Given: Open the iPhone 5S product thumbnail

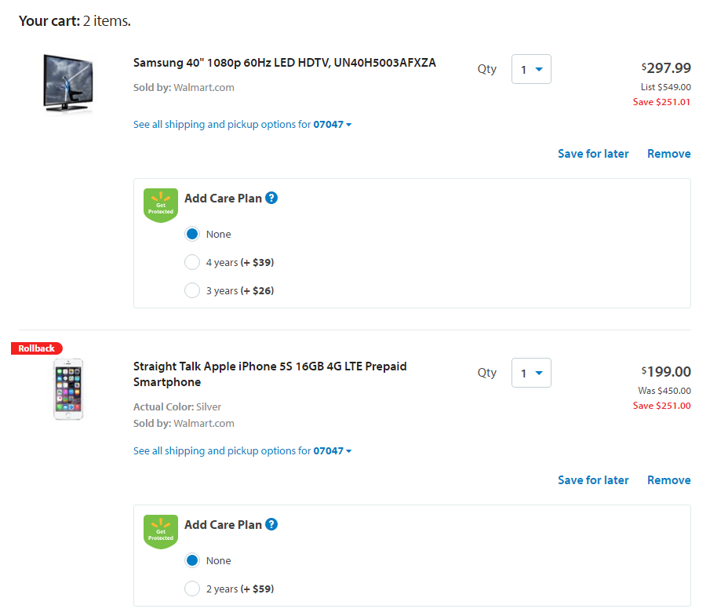Looking at the screenshot, I should click(x=68, y=388).
